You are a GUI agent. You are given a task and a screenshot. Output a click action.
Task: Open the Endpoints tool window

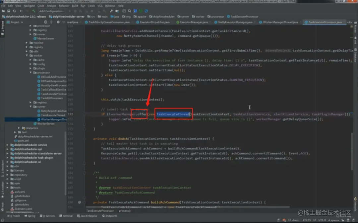110,216
